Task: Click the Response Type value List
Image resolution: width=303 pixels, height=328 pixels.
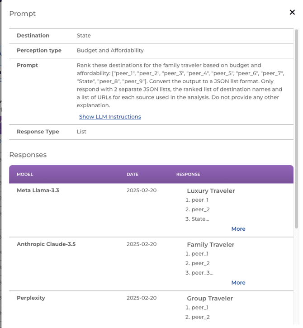Action: coord(81,132)
